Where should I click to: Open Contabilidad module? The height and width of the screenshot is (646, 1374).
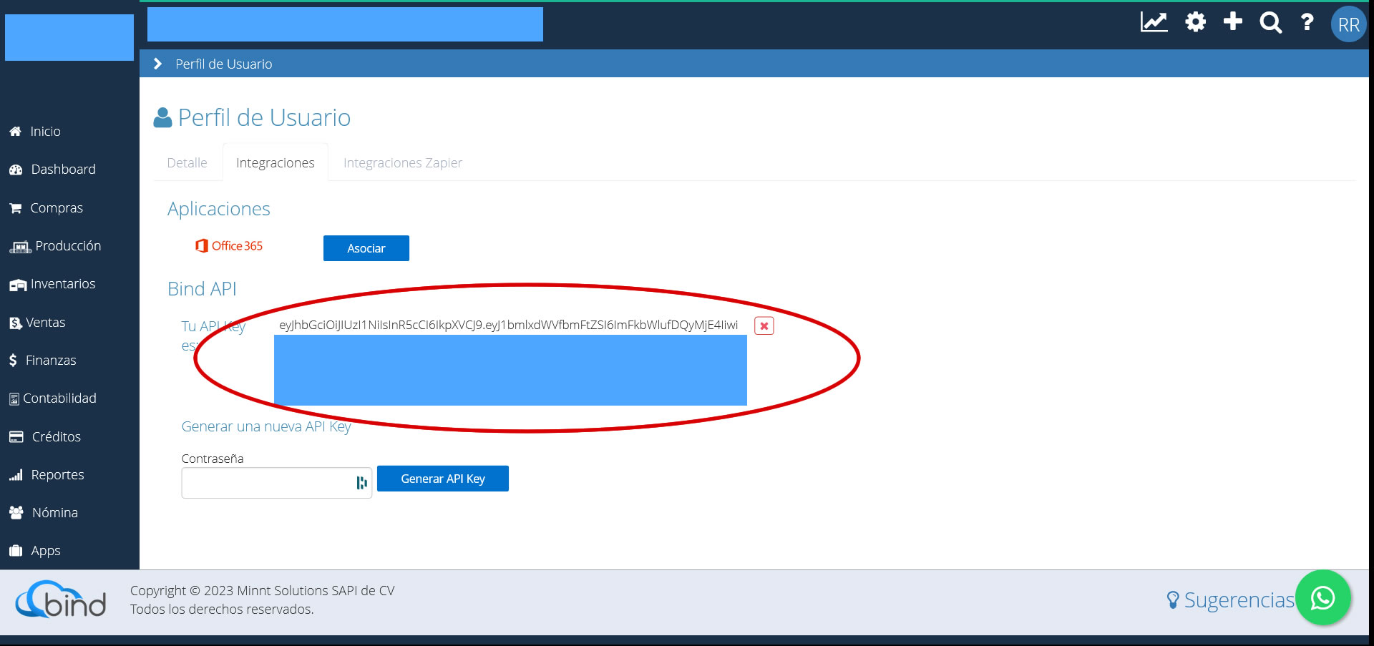click(59, 398)
